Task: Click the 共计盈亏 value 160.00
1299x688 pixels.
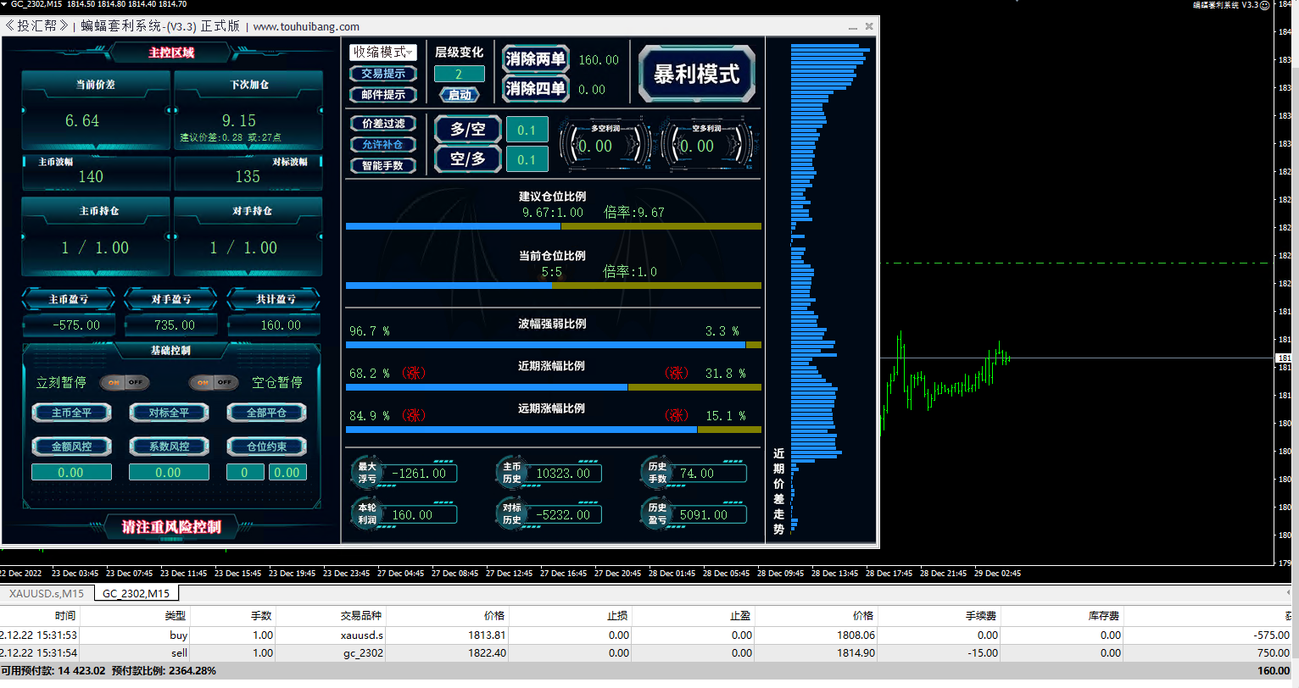Action: point(281,325)
